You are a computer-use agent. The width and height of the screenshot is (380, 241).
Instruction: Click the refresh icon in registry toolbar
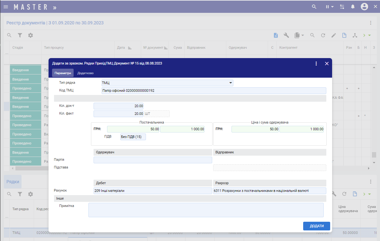point(323,35)
